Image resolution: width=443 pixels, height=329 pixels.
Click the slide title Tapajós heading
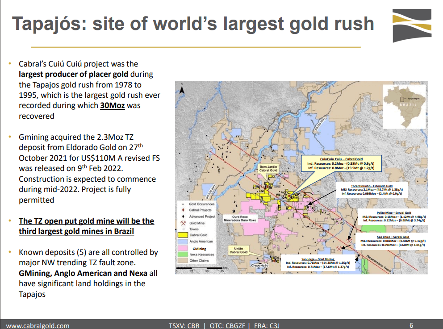[x=192, y=24]
